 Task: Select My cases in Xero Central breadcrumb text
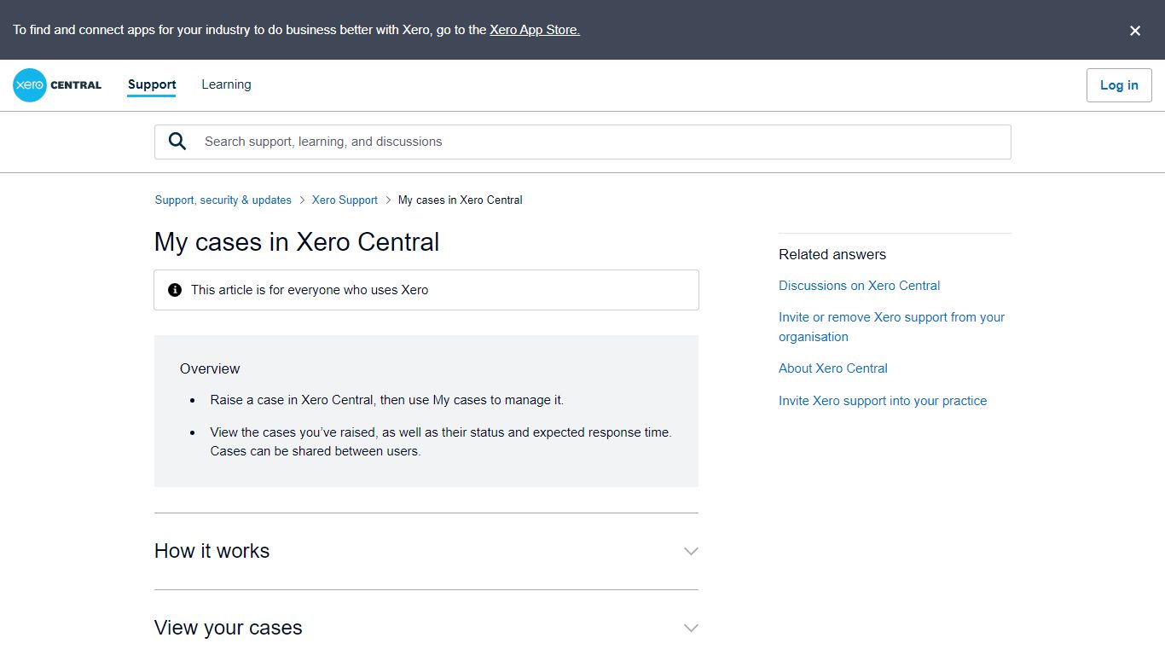point(461,200)
